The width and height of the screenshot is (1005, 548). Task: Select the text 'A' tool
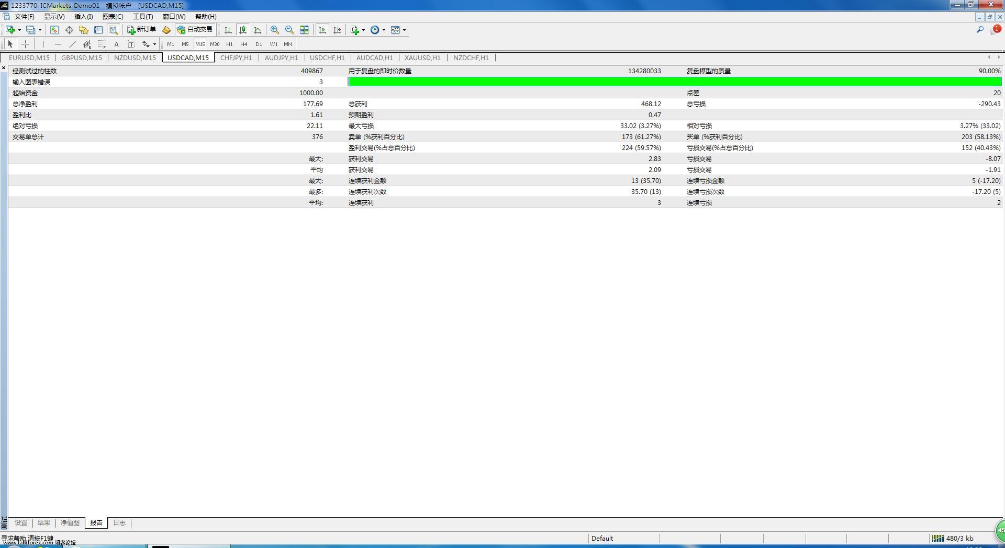(116, 44)
